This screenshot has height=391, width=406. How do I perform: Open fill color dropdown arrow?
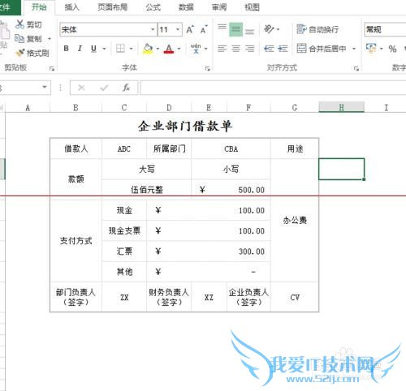tap(158, 49)
